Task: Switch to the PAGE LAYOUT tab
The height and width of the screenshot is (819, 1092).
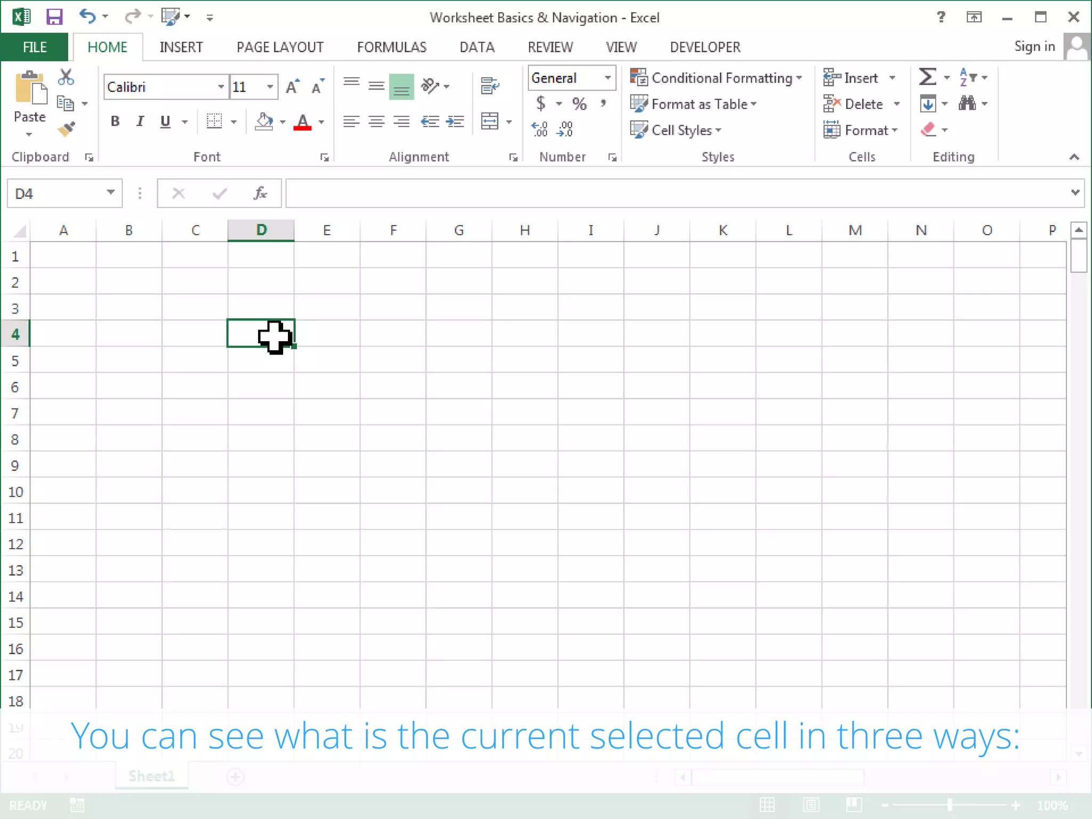Action: tap(280, 47)
